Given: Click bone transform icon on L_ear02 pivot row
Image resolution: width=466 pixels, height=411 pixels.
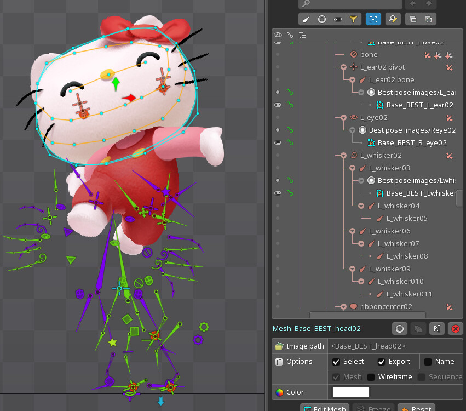Looking at the screenshot, I should tap(450, 67).
